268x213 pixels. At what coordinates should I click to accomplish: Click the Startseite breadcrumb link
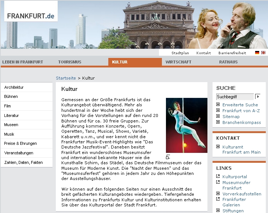[66, 78]
